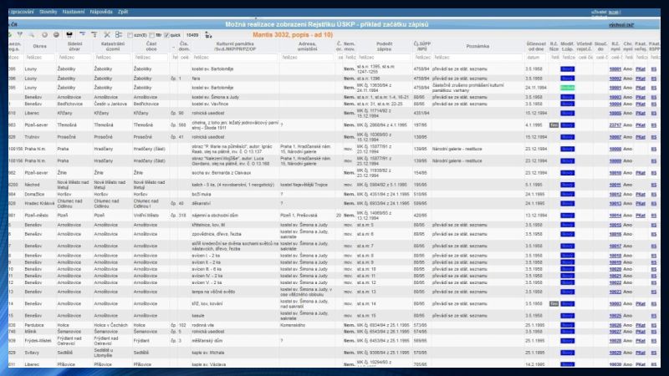This screenshot has width=669, height=376.
Task: Click the Okres filter input field
Action: click(39, 57)
